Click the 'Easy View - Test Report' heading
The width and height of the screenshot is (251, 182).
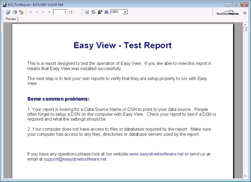pyautogui.click(x=123, y=45)
